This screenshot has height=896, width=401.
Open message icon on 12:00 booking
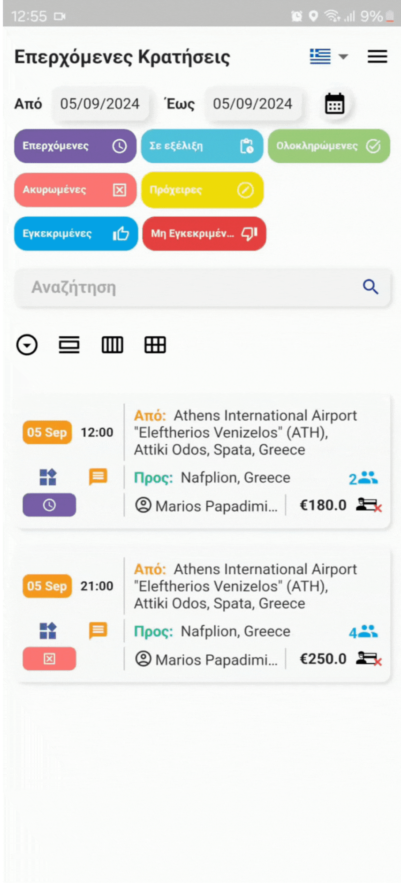(x=98, y=477)
